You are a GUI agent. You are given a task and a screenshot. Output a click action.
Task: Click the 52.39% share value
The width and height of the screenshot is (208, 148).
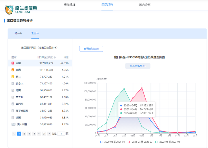[64, 63]
